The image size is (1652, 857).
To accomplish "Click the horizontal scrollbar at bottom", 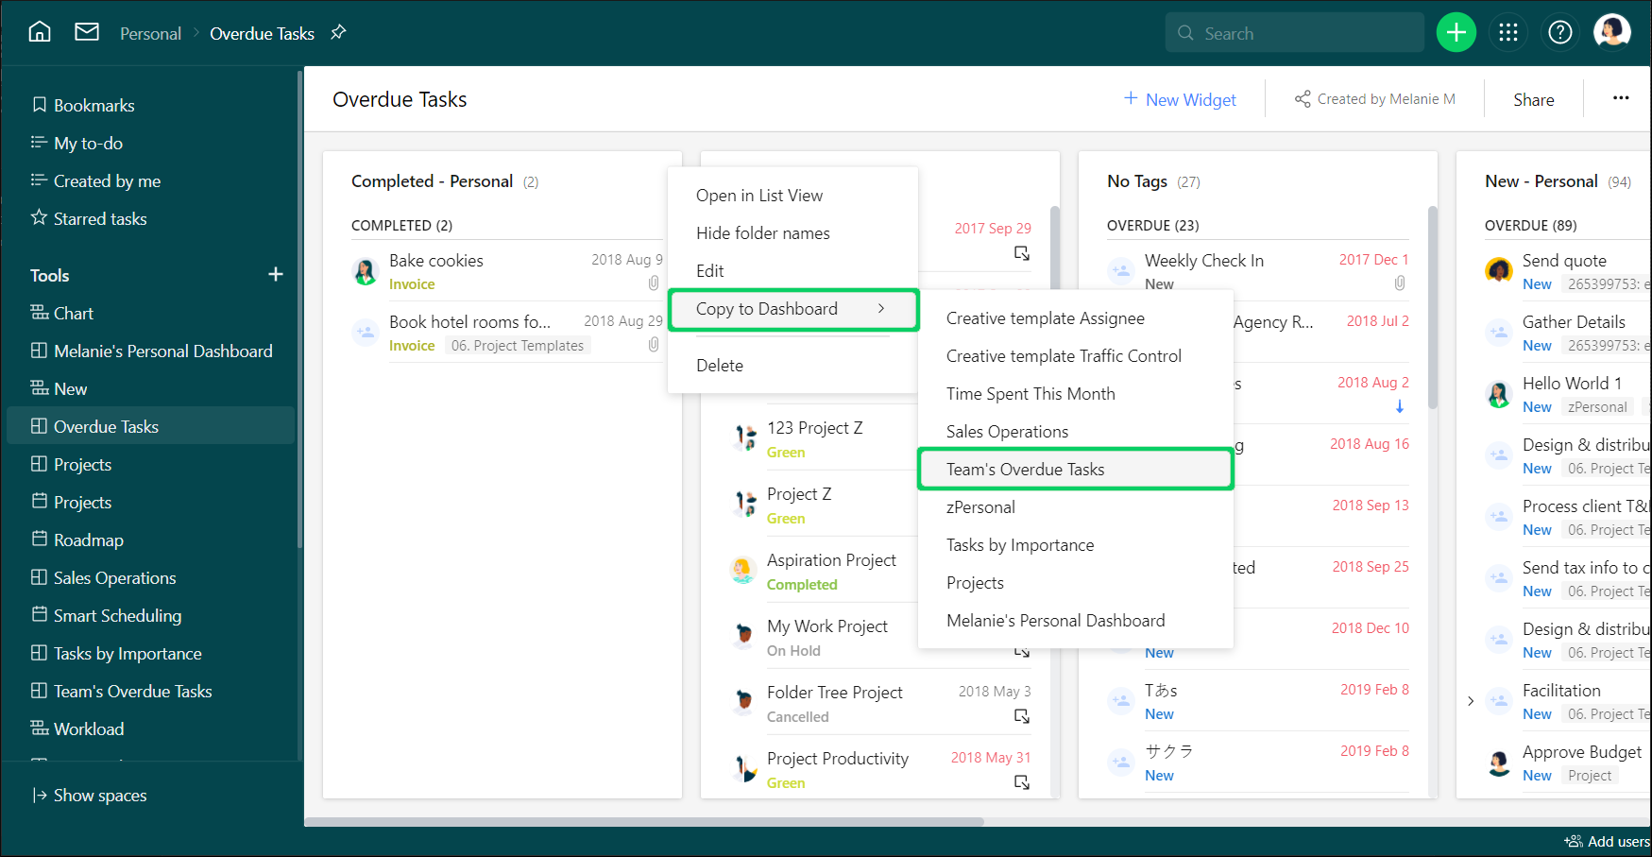I will (642, 822).
